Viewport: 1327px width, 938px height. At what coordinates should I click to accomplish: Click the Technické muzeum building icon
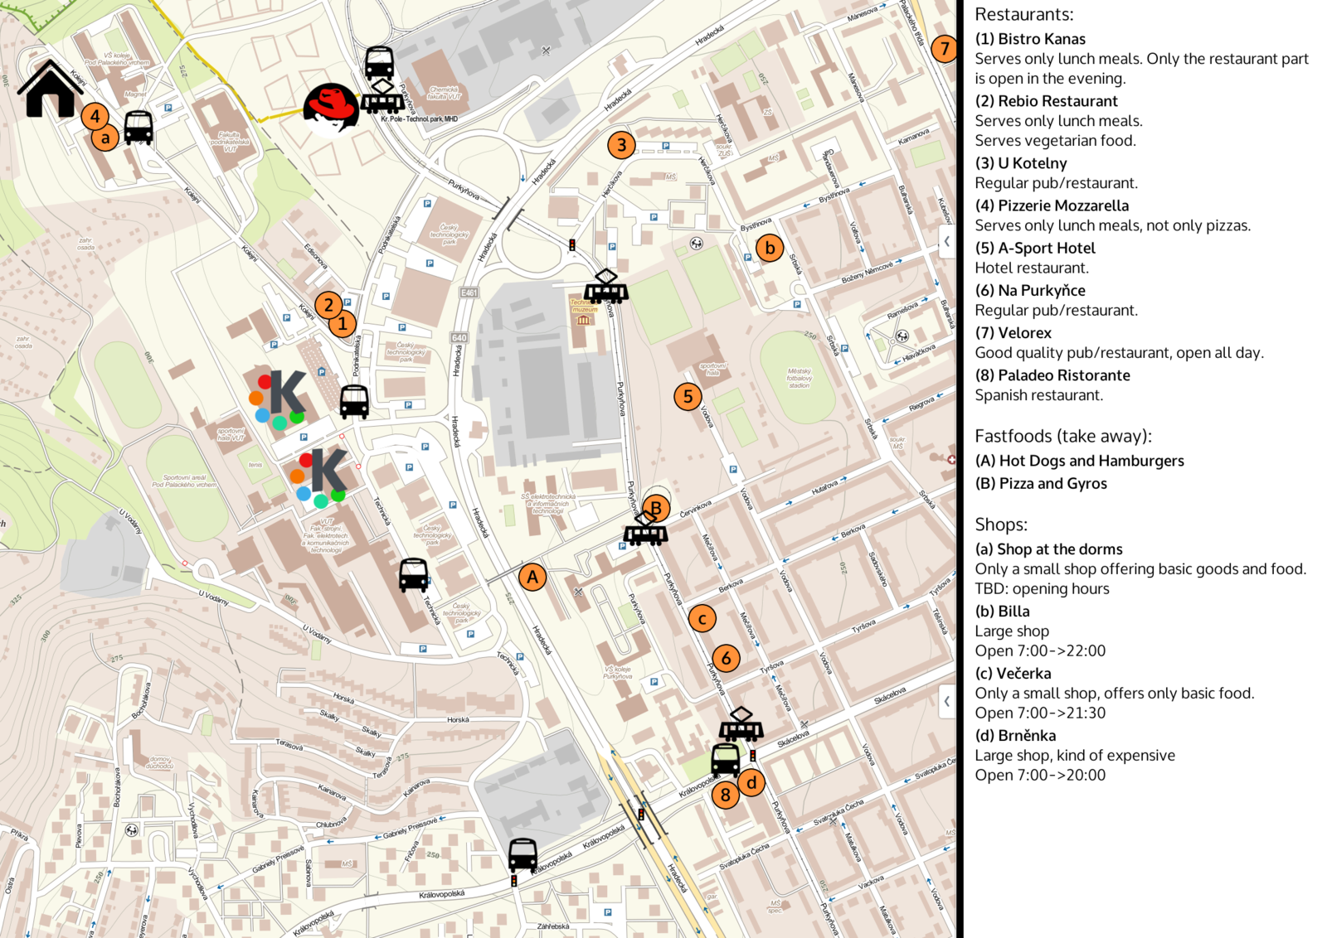[x=583, y=320]
